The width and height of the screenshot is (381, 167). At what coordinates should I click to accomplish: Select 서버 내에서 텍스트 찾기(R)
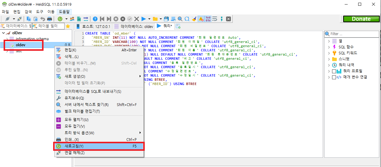[x=99, y=105]
